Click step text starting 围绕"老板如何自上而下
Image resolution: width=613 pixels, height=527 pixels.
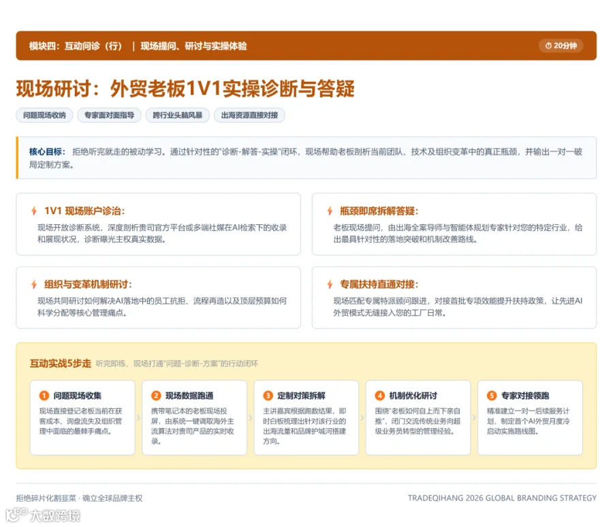tap(418, 421)
